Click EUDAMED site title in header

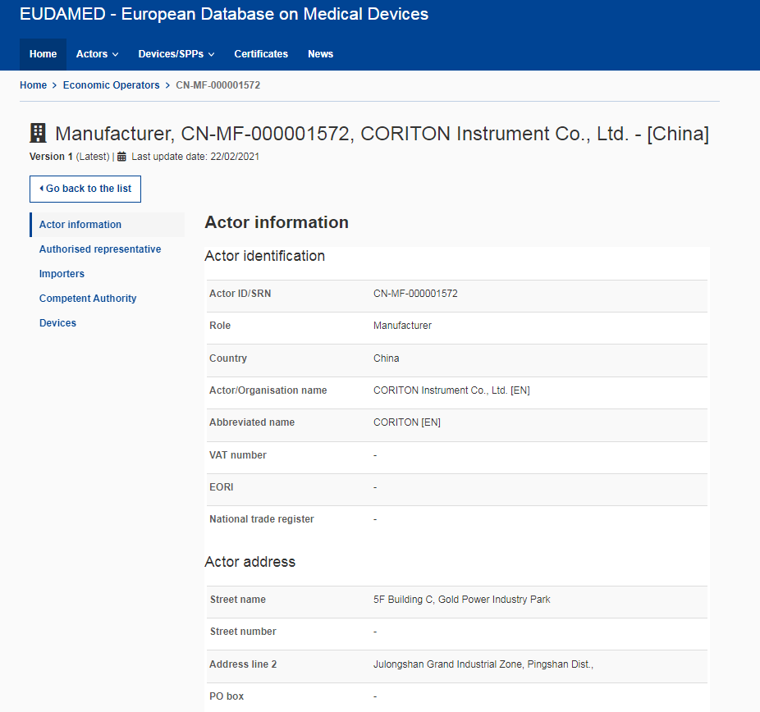click(x=224, y=14)
